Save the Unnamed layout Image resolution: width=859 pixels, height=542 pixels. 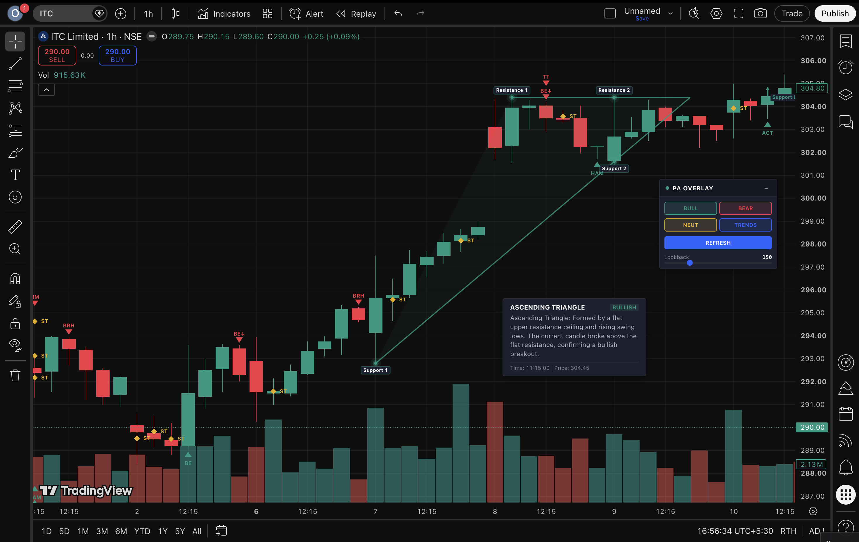[642, 18]
